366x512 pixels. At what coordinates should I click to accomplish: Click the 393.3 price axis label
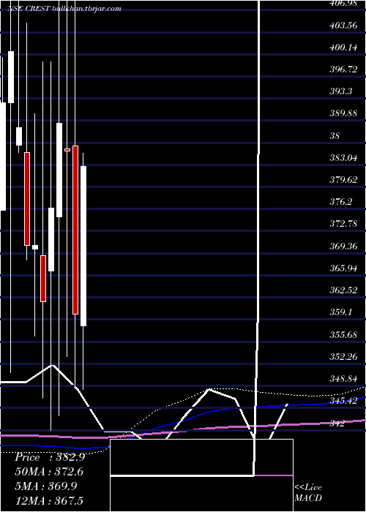[x=341, y=91]
